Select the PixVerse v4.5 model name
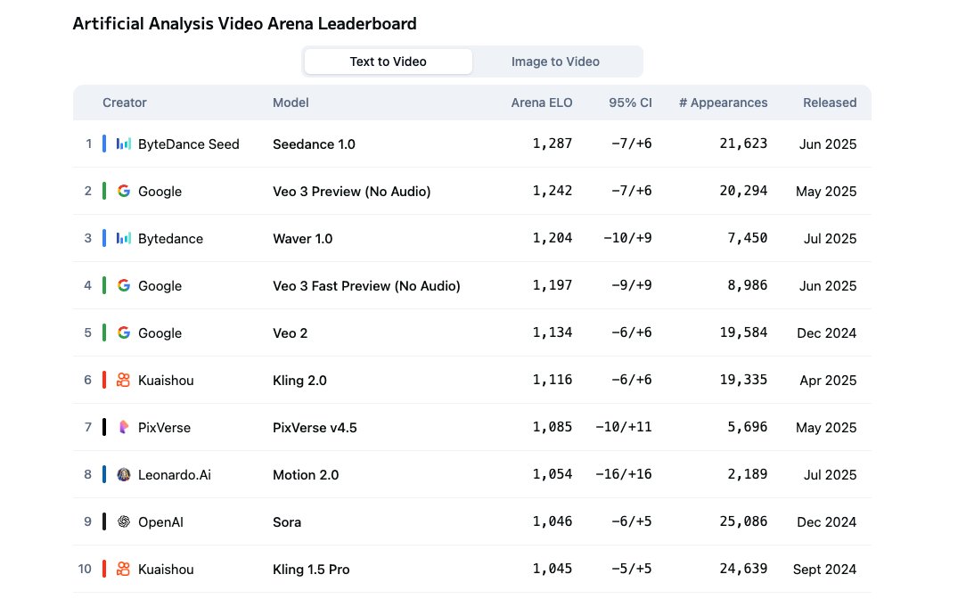 pos(315,428)
